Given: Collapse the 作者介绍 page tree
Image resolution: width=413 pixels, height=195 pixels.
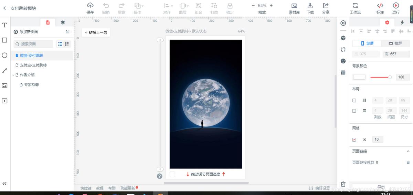Looking at the screenshot, I should coord(13,75).
